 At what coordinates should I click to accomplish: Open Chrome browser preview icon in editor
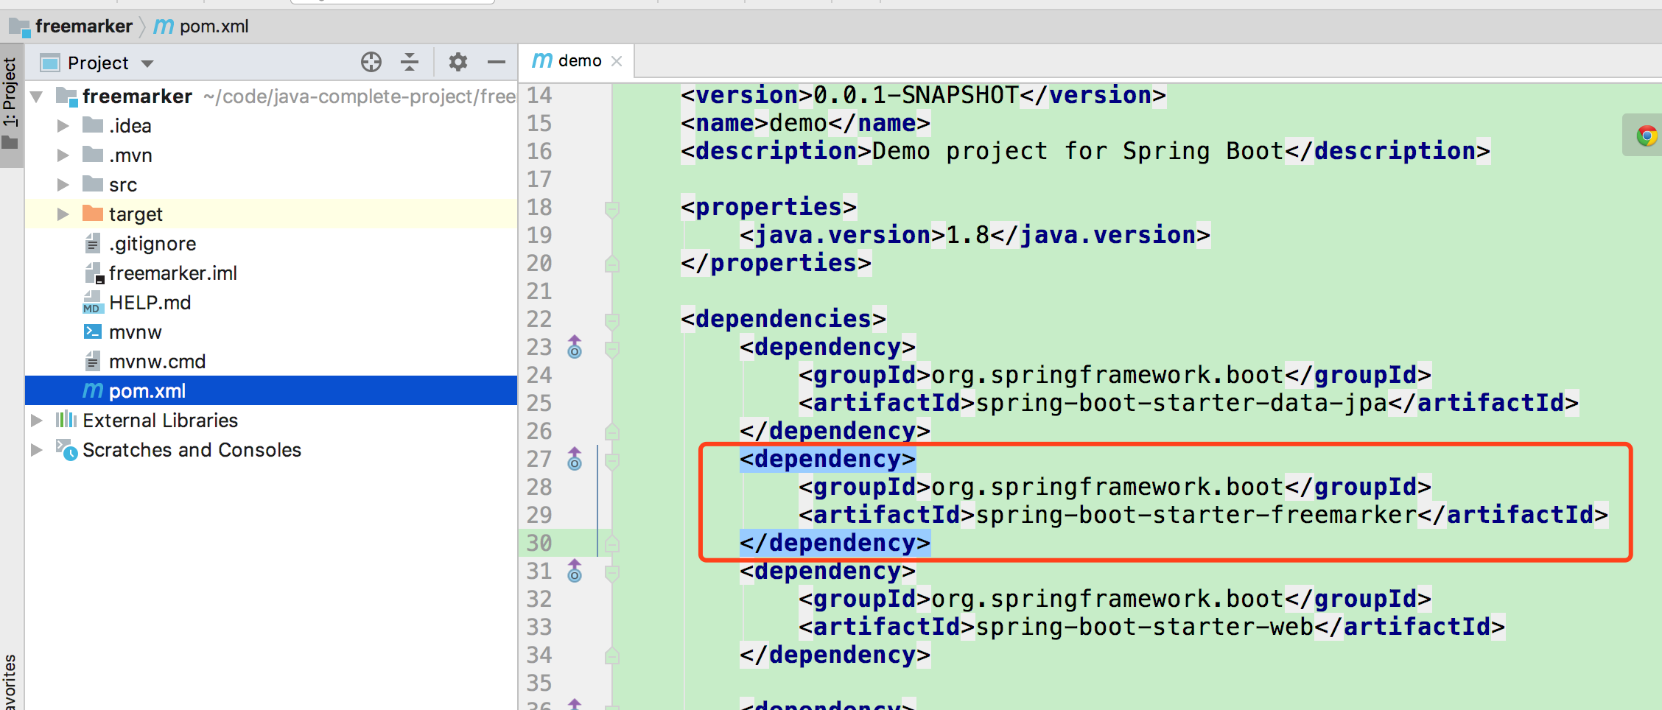pos(1647,136)
